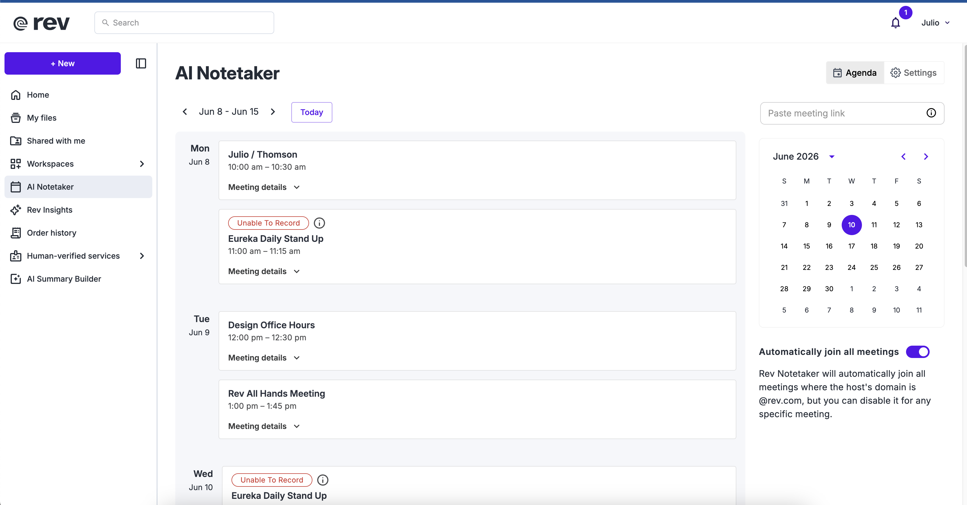
Task: Expand Meeting details for Julio / Thomson
Action: 264,187
